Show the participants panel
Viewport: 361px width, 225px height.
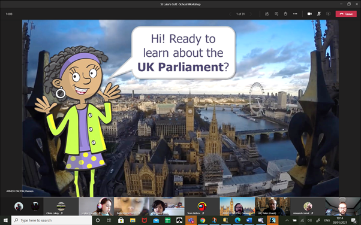267,14
